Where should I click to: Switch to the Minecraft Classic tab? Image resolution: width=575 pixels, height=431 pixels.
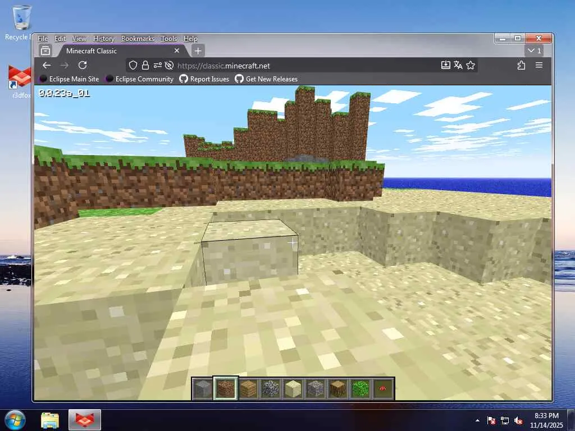(122, 51)
